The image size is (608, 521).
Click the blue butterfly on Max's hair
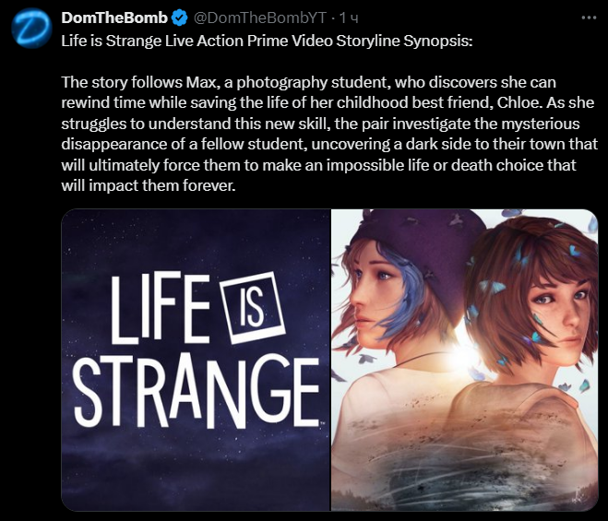(493, 288)
